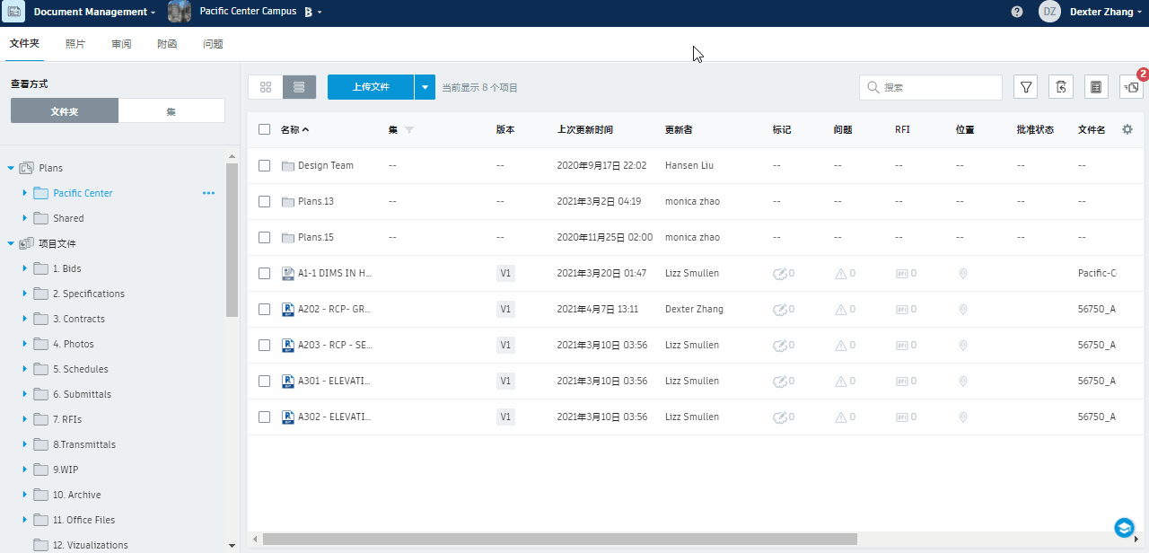1149x553 pixels.
Task: Click RFI icon in A301 row
Action: (901, 382)
